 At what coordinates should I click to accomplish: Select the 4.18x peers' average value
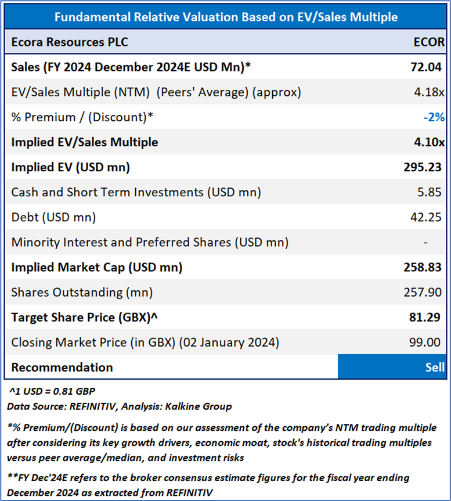tap(430, 92)
